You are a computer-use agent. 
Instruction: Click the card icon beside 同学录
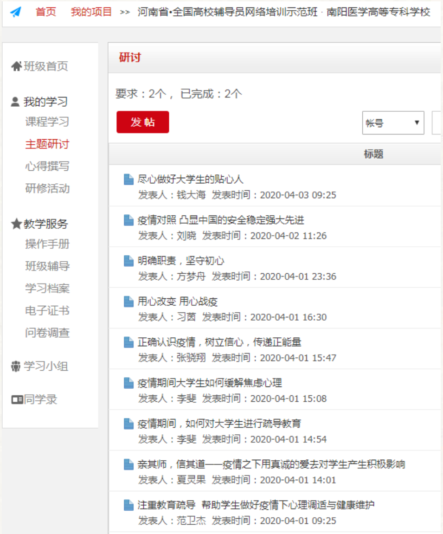coord(17,400)
